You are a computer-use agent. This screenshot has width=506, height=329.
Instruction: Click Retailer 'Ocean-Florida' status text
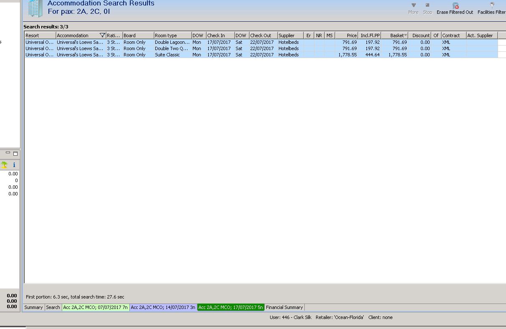pos(340,317)
